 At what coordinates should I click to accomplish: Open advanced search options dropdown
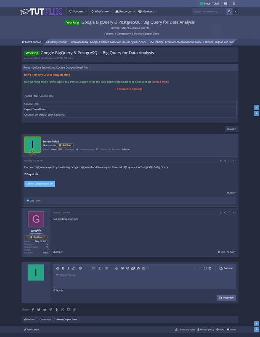(x=235, y=11)
